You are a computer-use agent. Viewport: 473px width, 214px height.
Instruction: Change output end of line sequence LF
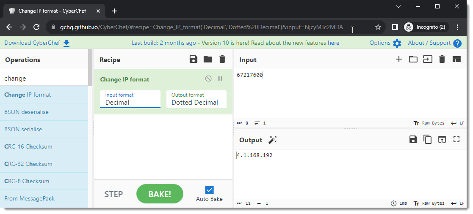click(458, 203)
